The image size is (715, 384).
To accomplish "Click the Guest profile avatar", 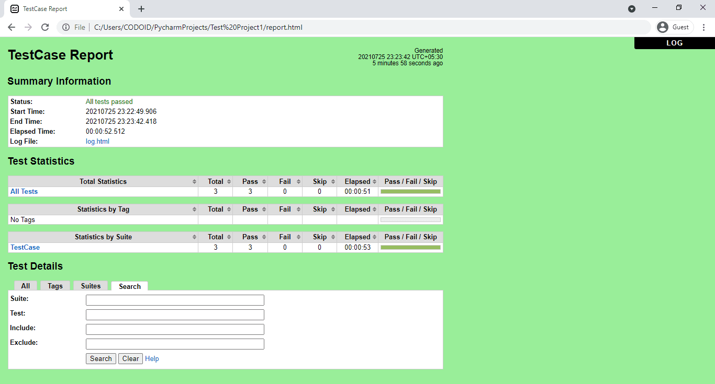I will 664,27.
